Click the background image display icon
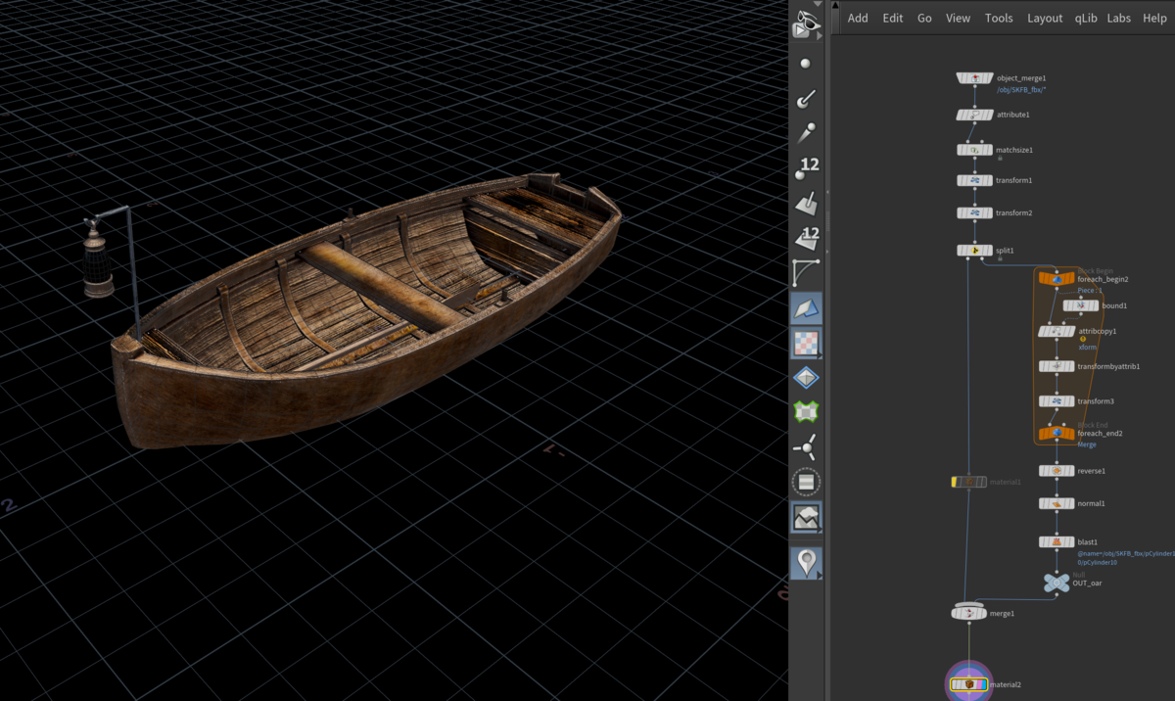 pos(806,518)
